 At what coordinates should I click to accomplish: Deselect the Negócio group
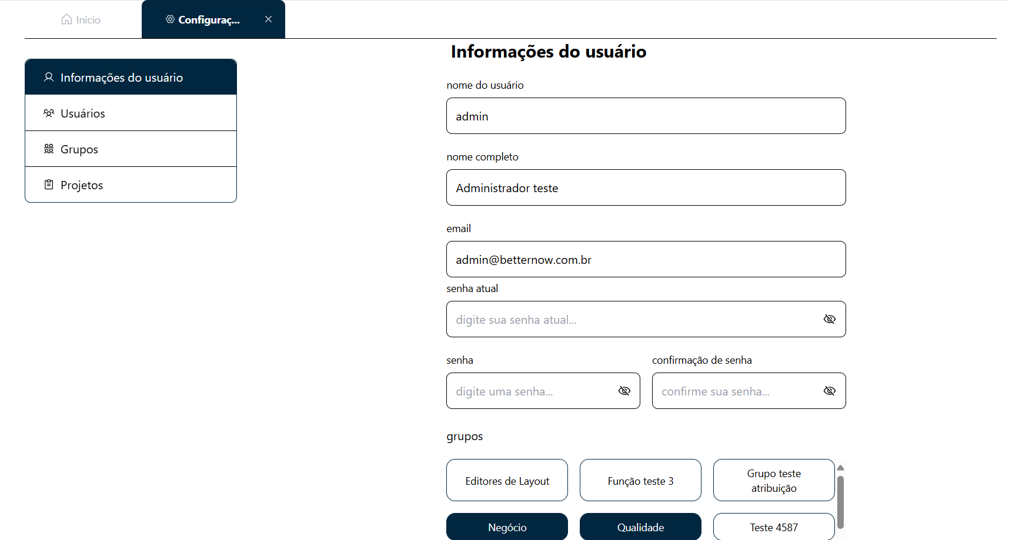pos(507,527)
